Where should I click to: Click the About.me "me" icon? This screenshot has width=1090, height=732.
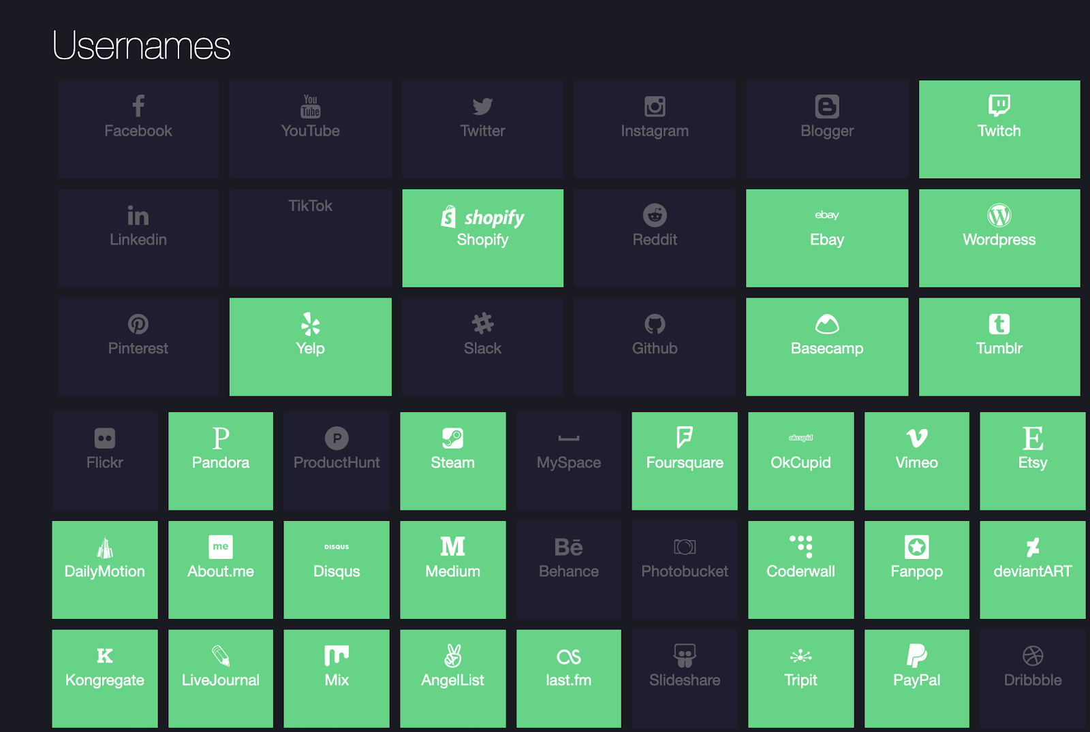(221, 547)
